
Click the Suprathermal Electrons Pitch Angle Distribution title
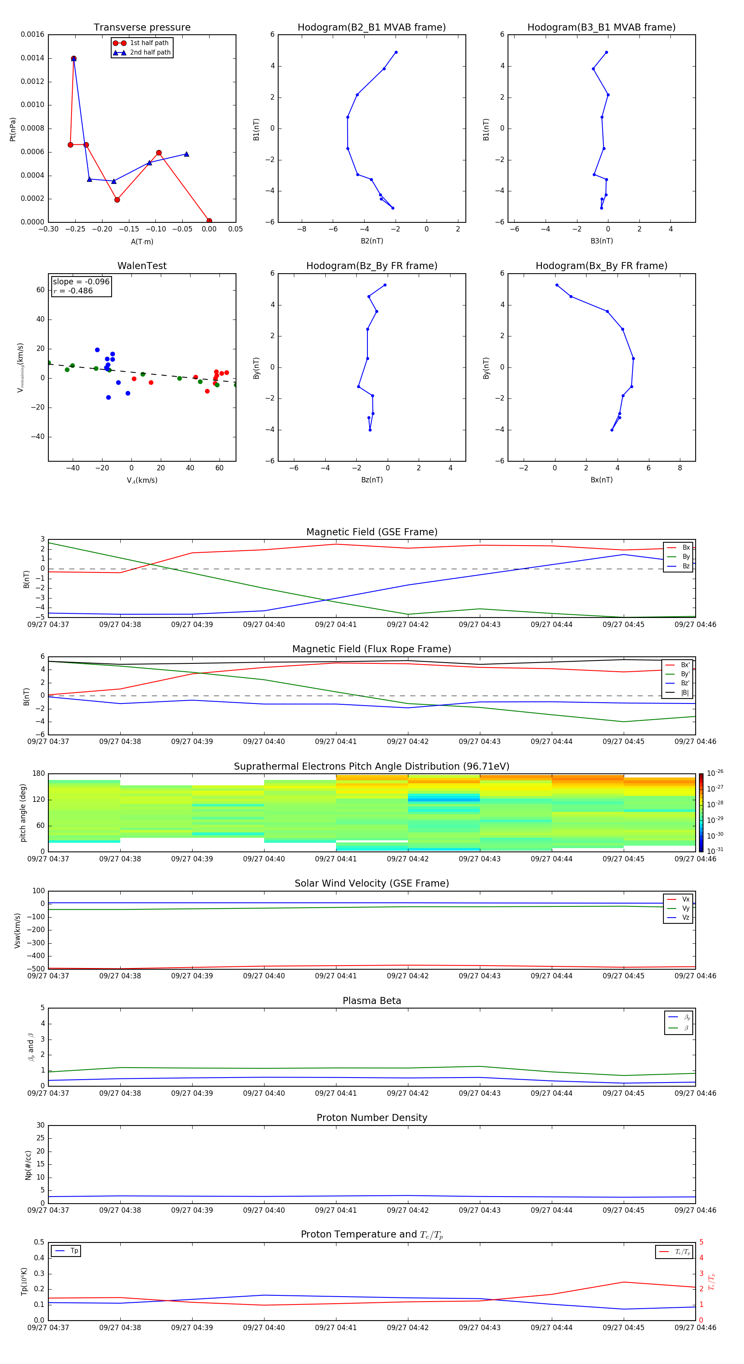372,767
